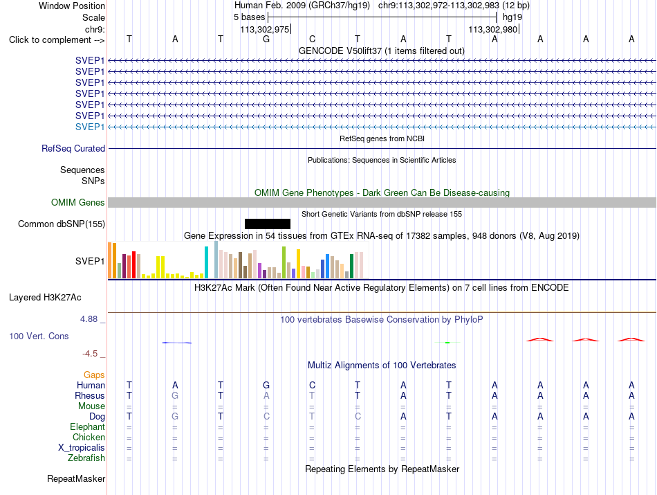Click the 5 bases scale bar

[x=382, y=17]
